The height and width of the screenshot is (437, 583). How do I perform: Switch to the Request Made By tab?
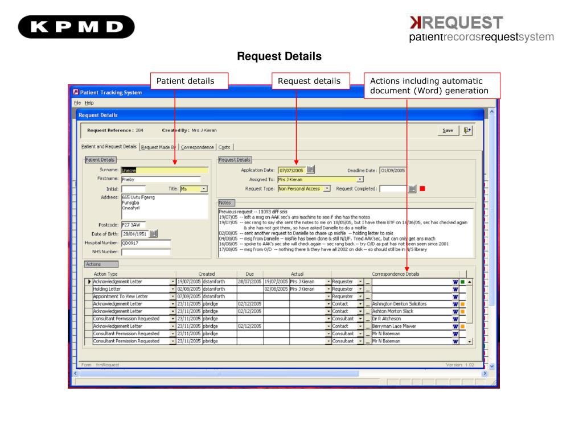click(158, 147)
